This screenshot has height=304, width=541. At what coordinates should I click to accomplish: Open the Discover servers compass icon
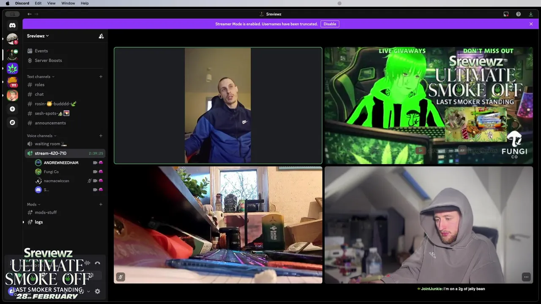[x=12, y=122]
